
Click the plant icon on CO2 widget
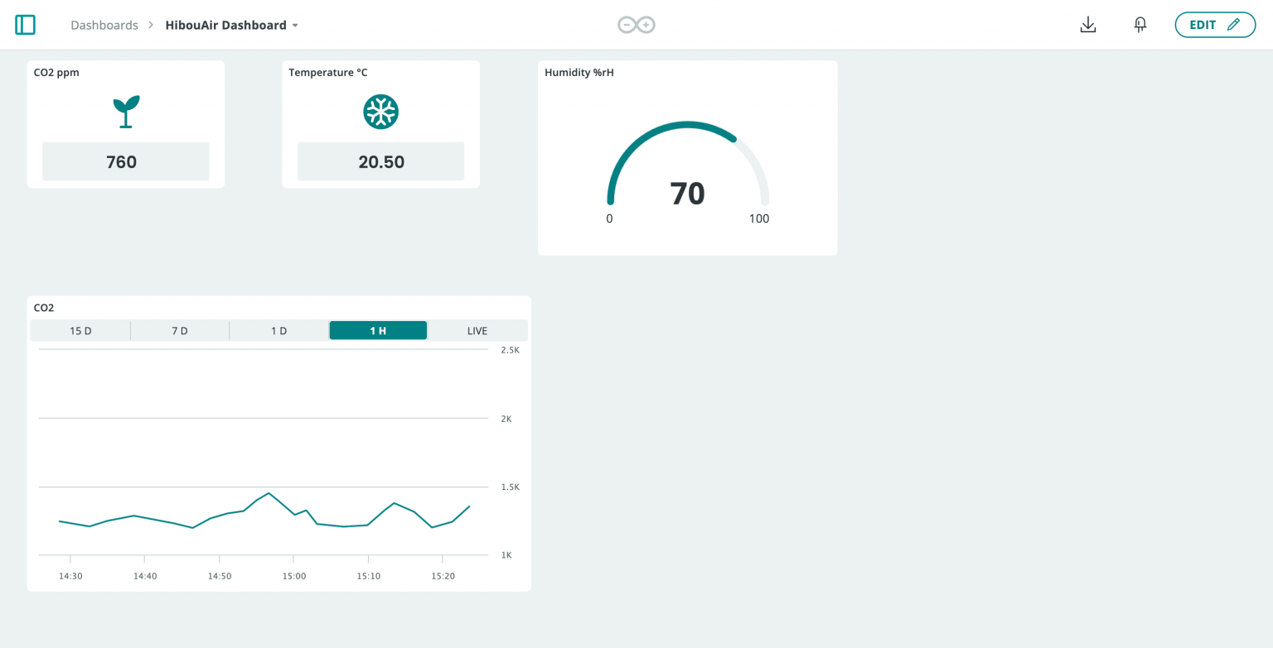tap(125, 110)
